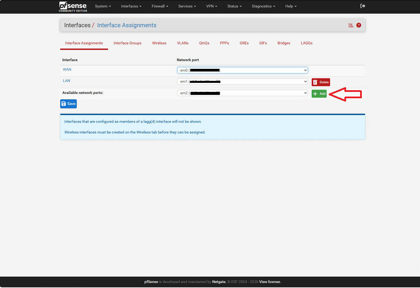This screenshot has width=420, height=288.
Task: Open the WAN interface link
Action: pyautogui.click(x=67, y=69)
